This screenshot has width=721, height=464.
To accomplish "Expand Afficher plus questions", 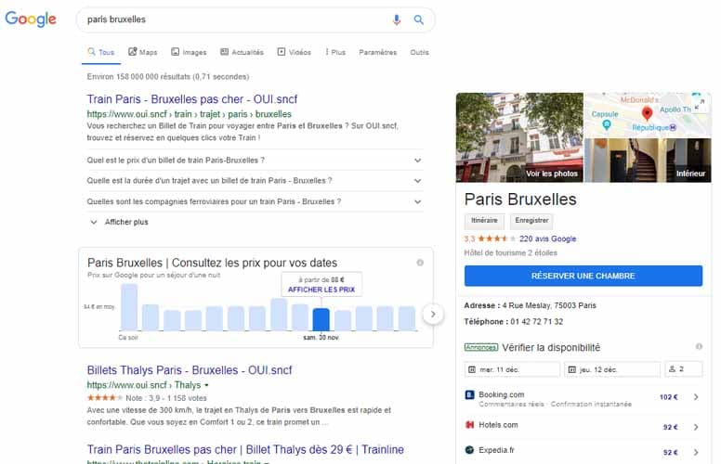I will pos(120,222).
